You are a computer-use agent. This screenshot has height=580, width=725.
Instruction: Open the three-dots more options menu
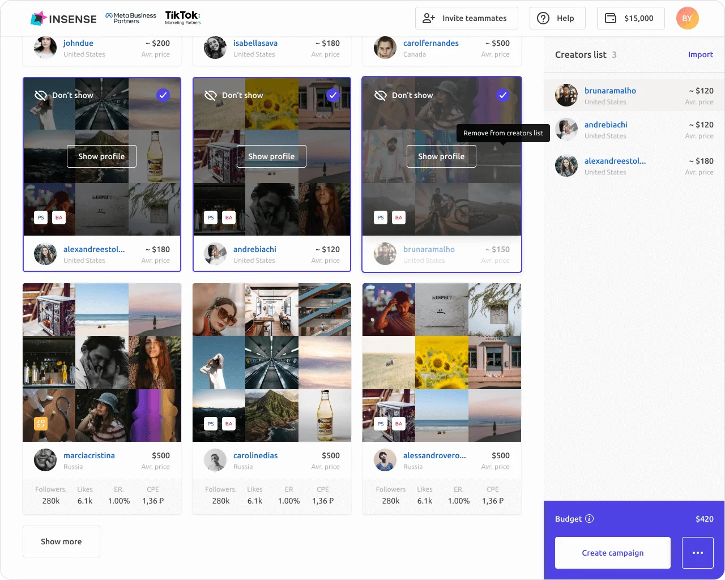coord(697,553)
